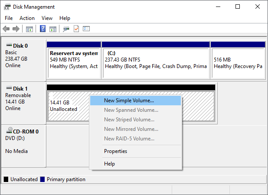The height and width of the screenshot is (195, 268).
Task: Open the View menu
Action: [x=47, y=18]
